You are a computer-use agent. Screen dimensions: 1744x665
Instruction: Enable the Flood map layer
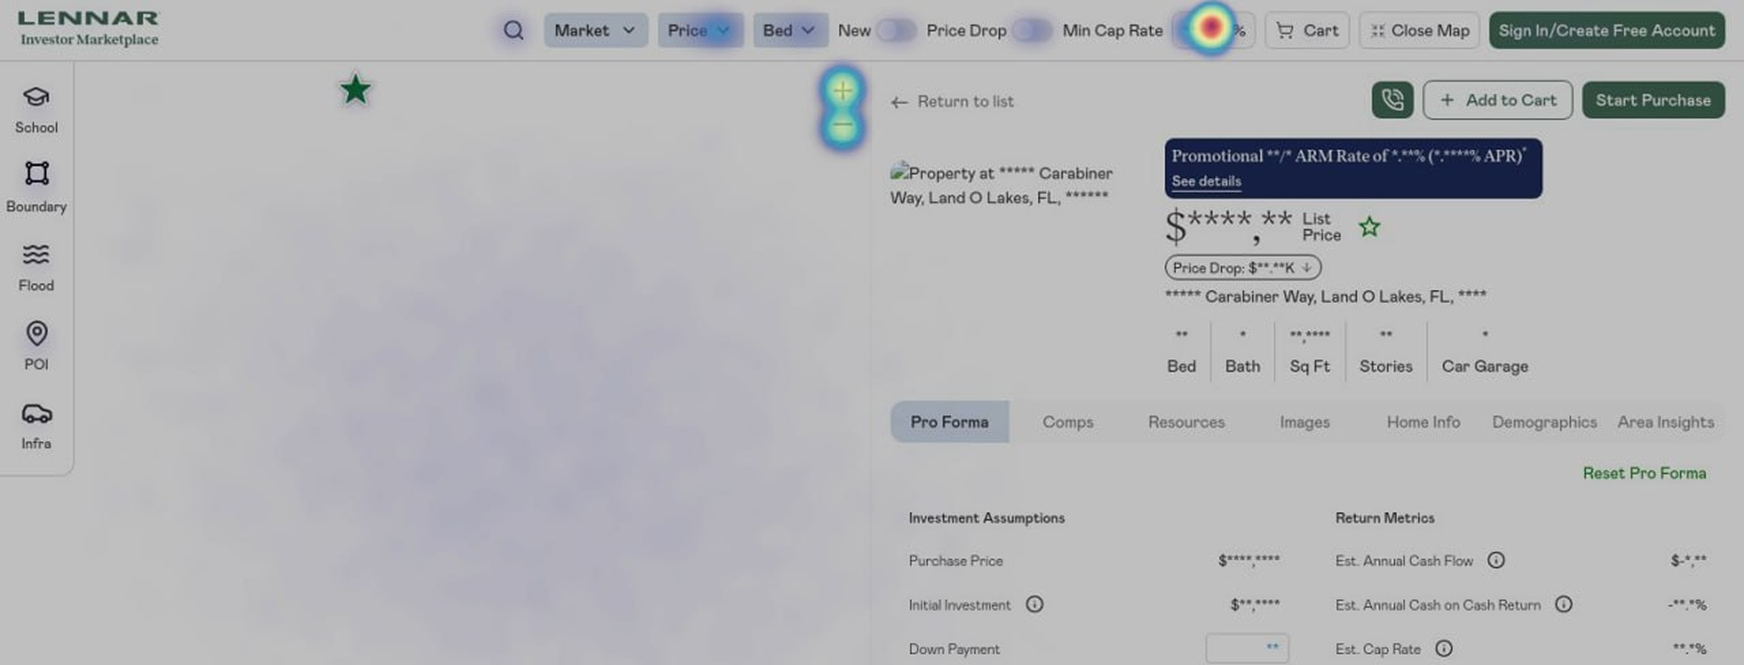[x=36, y=268]
